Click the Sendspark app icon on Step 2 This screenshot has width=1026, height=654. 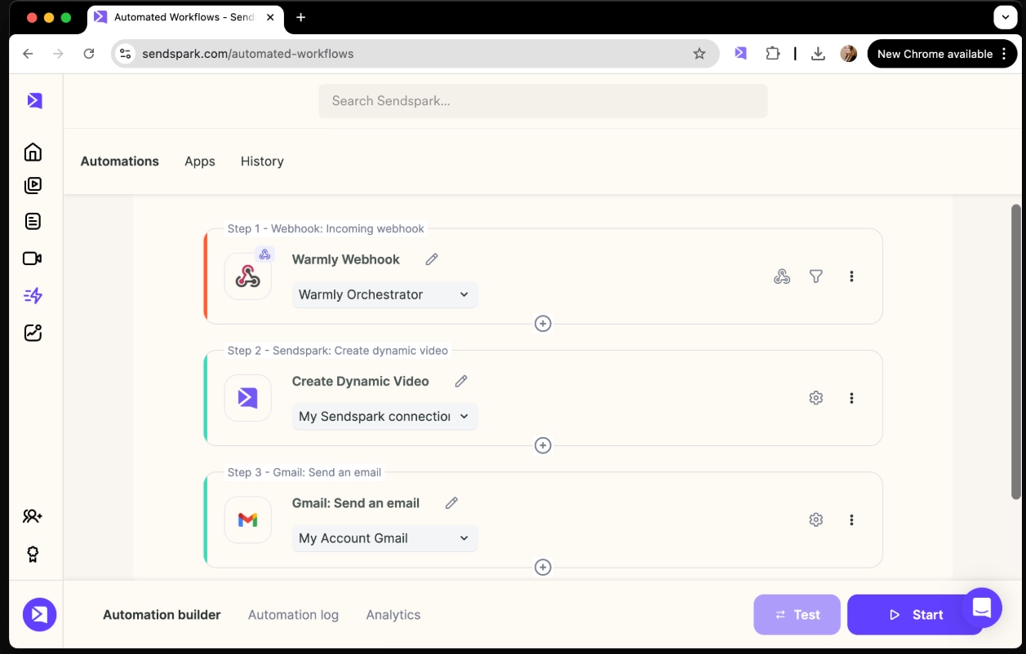[x=248, y=398]
